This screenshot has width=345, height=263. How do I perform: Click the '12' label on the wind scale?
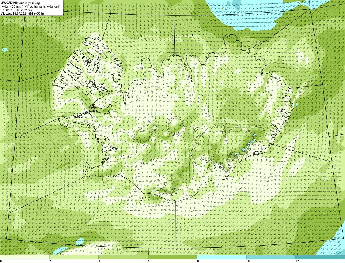[297, 261]
